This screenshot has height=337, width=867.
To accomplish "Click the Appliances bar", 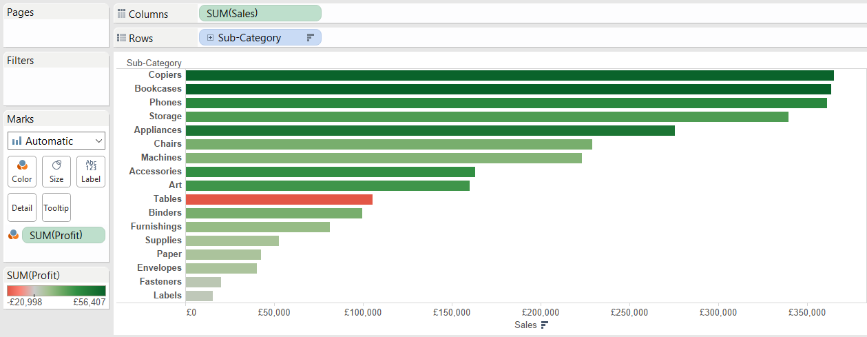I will [430, 130].
